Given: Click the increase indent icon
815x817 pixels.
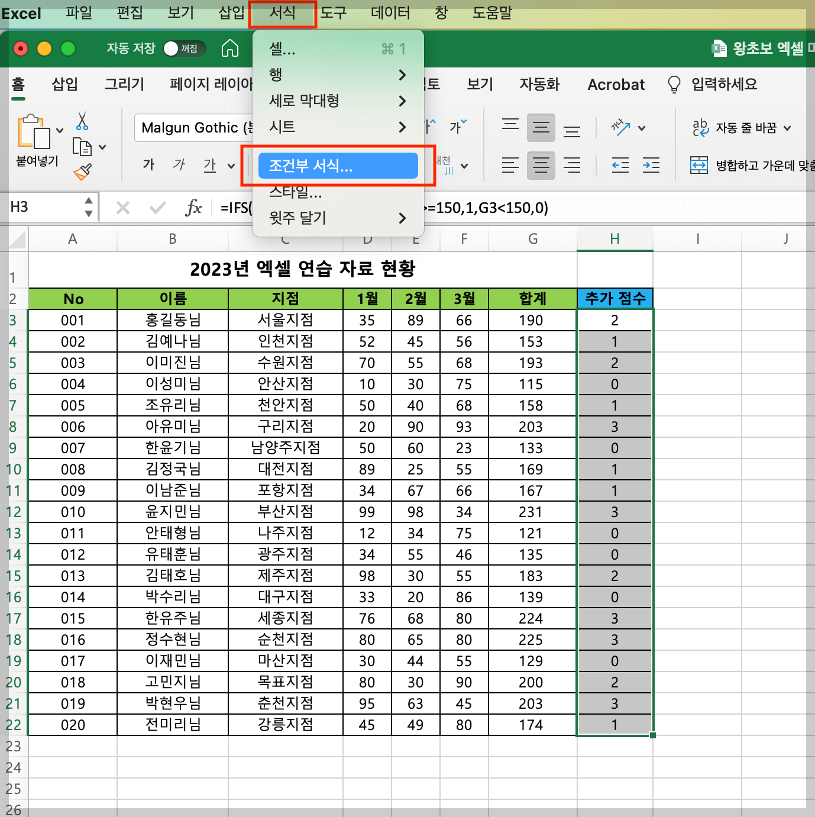Looking at the screenshot, I should 651,166.
